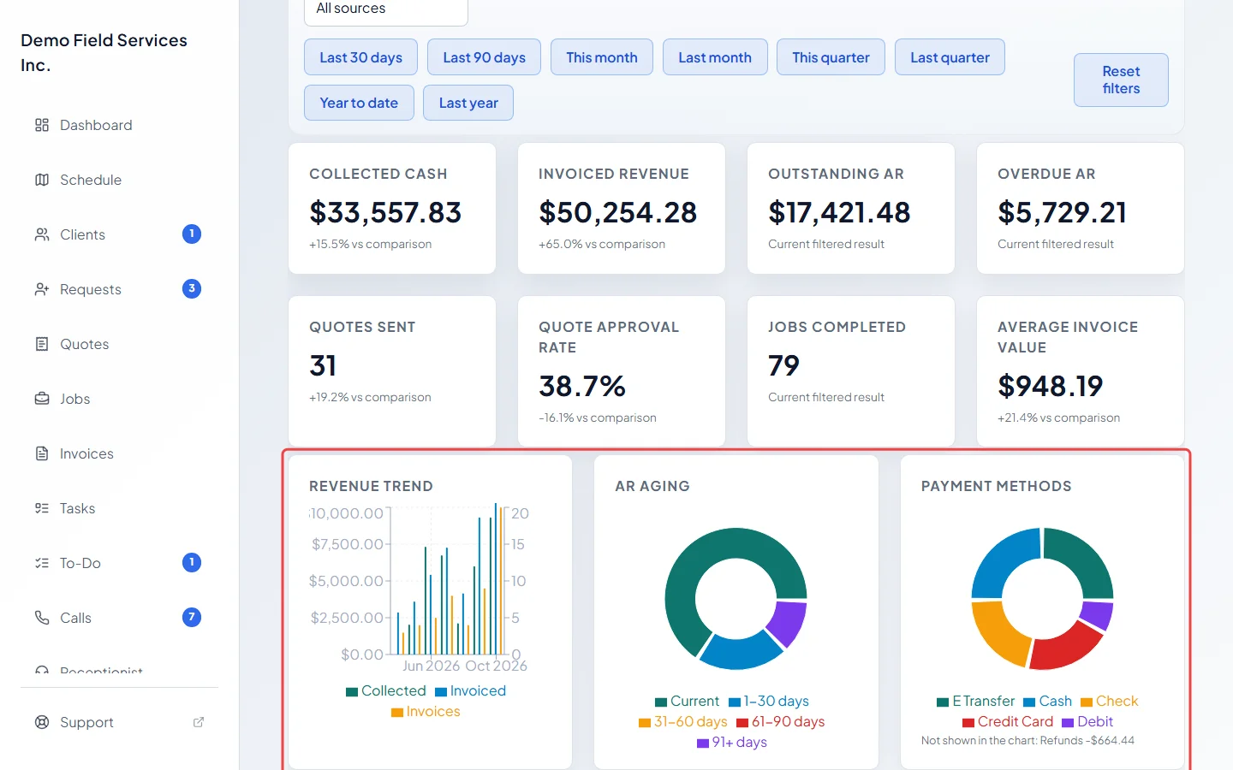Click the Demo Field Services Inc. title

[x=104, y=52]
